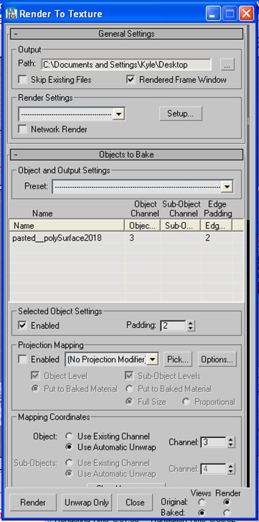Image resolution: width=259 pixels, height=522 pixels.
Task: Open projection Options... button
Action: pos(217,359)
